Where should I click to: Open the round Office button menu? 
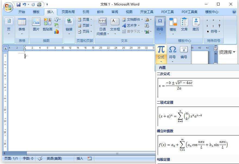[x=8, y=7]
